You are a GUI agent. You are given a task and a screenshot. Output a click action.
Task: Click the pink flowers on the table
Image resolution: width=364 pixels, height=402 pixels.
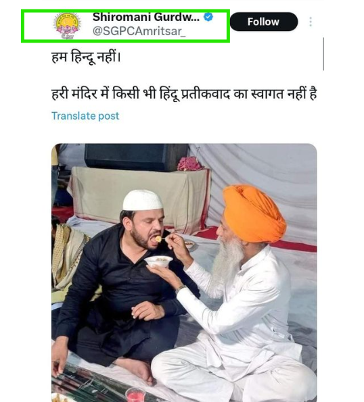click(x=189, y=164)
